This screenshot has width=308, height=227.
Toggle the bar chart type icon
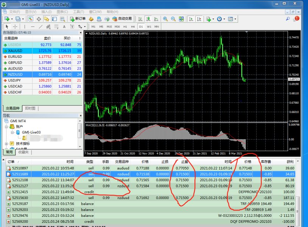pyautogui.click(x=140, y=19)
